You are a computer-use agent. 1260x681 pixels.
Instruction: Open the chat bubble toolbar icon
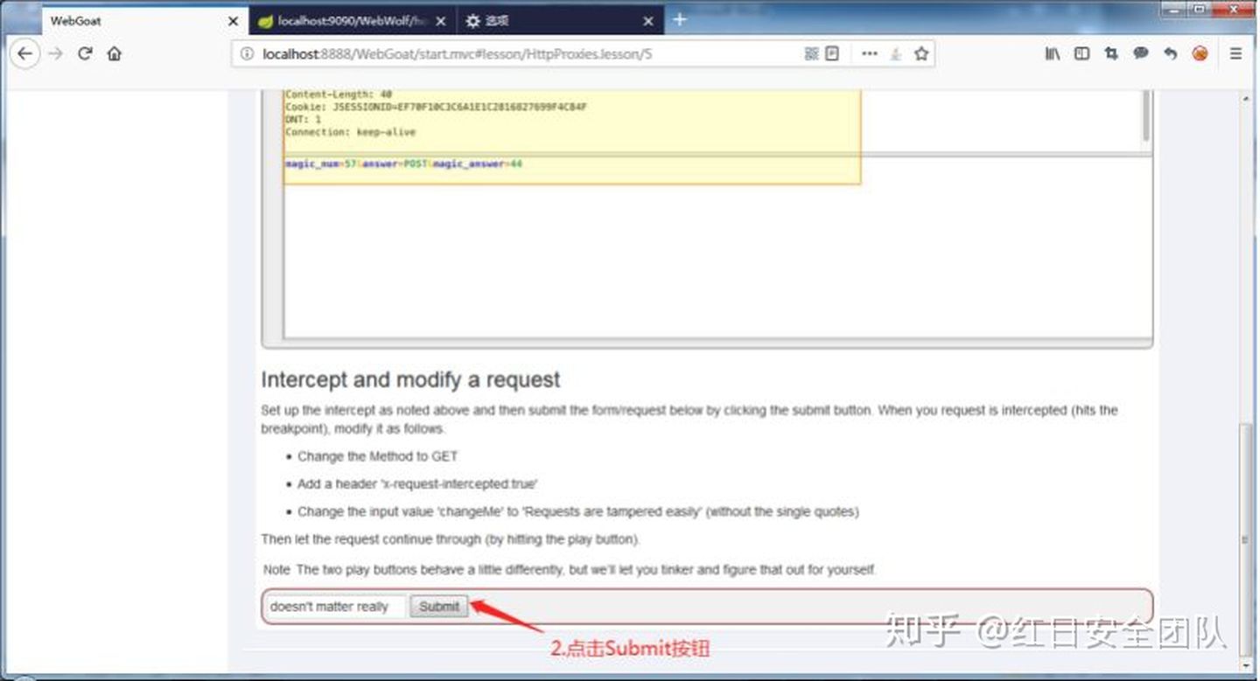pyautogui.click(x=1140, y=53)
